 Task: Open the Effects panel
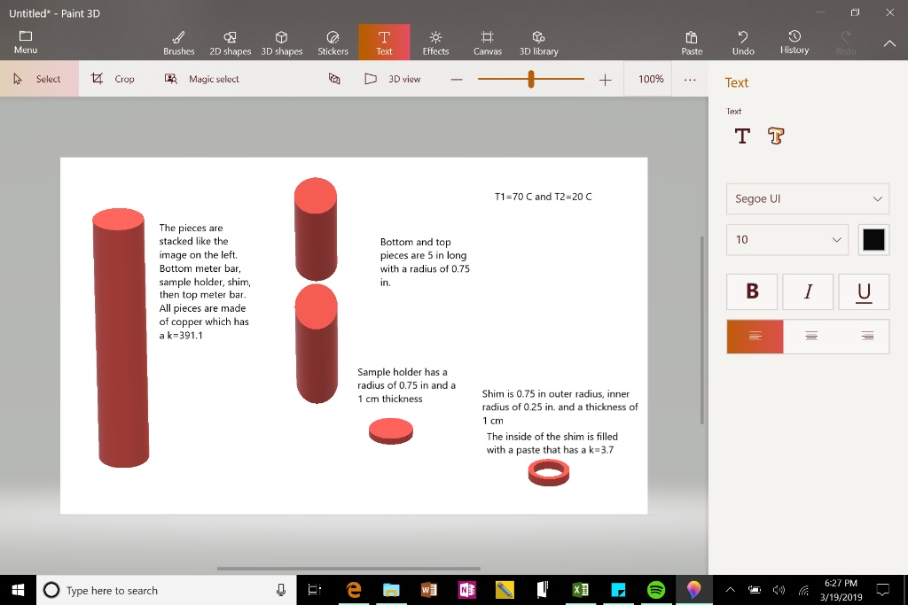[435, 43]
